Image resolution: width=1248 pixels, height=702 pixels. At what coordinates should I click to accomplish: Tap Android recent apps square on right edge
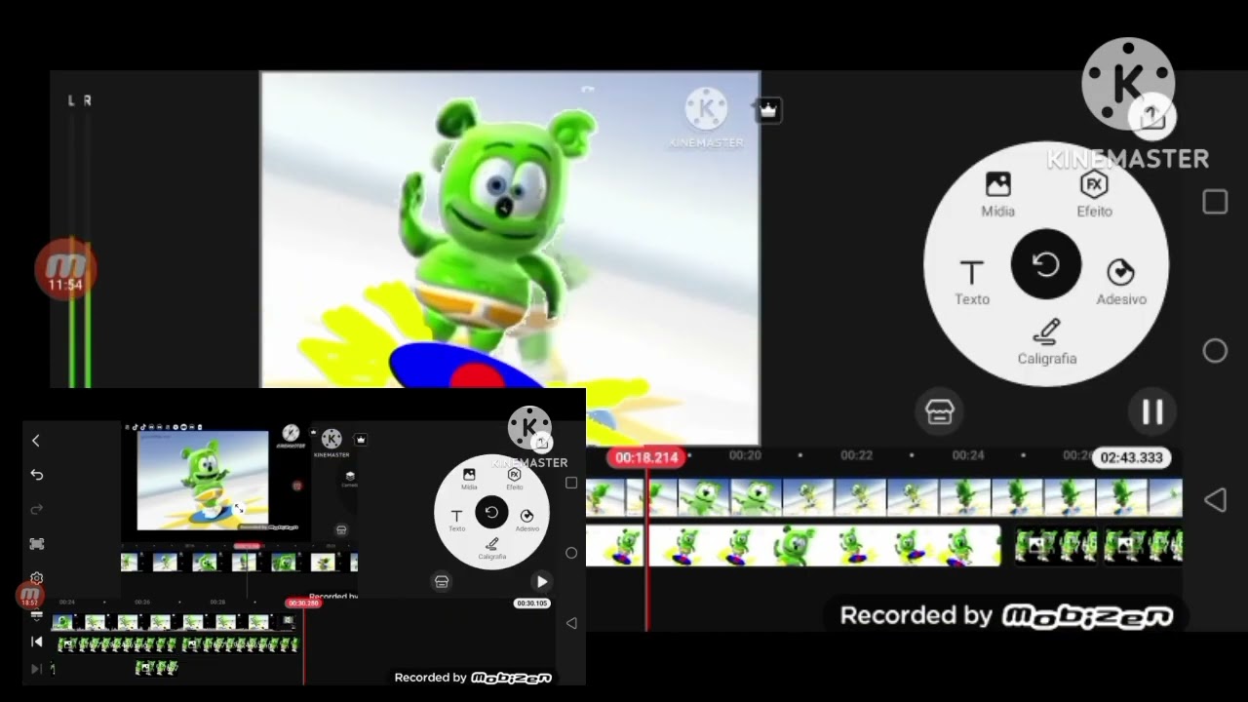pyautogui.click(x=1215, y=202)
